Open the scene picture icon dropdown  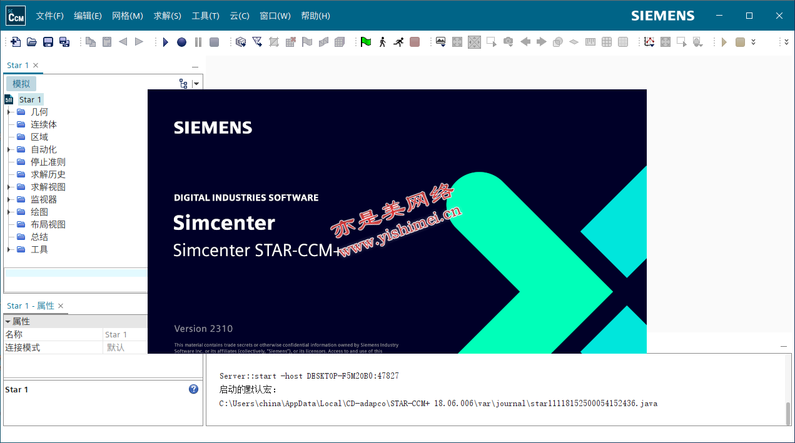(x=441, y=42)
